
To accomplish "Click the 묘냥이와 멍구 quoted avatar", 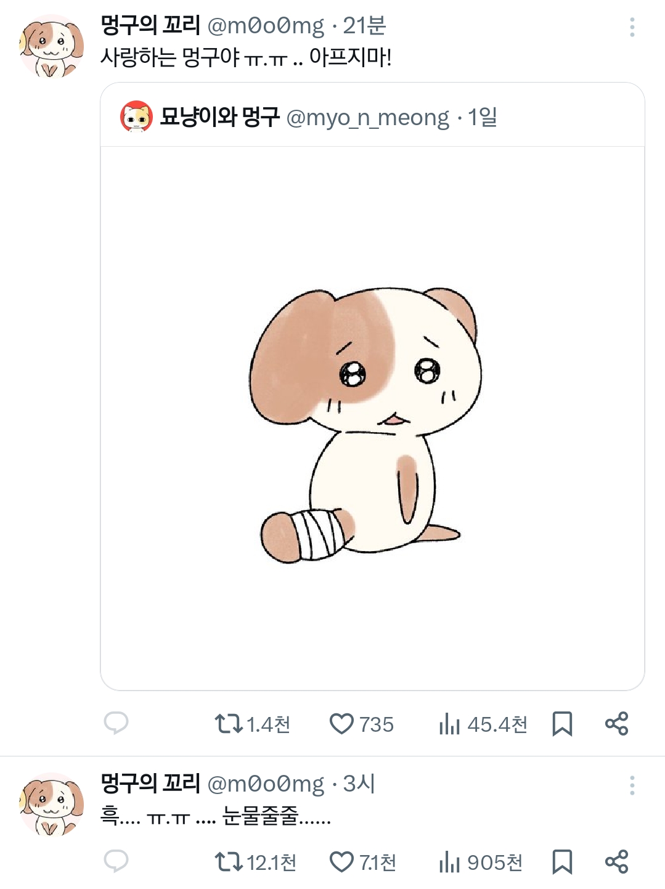I will [136, 117].
